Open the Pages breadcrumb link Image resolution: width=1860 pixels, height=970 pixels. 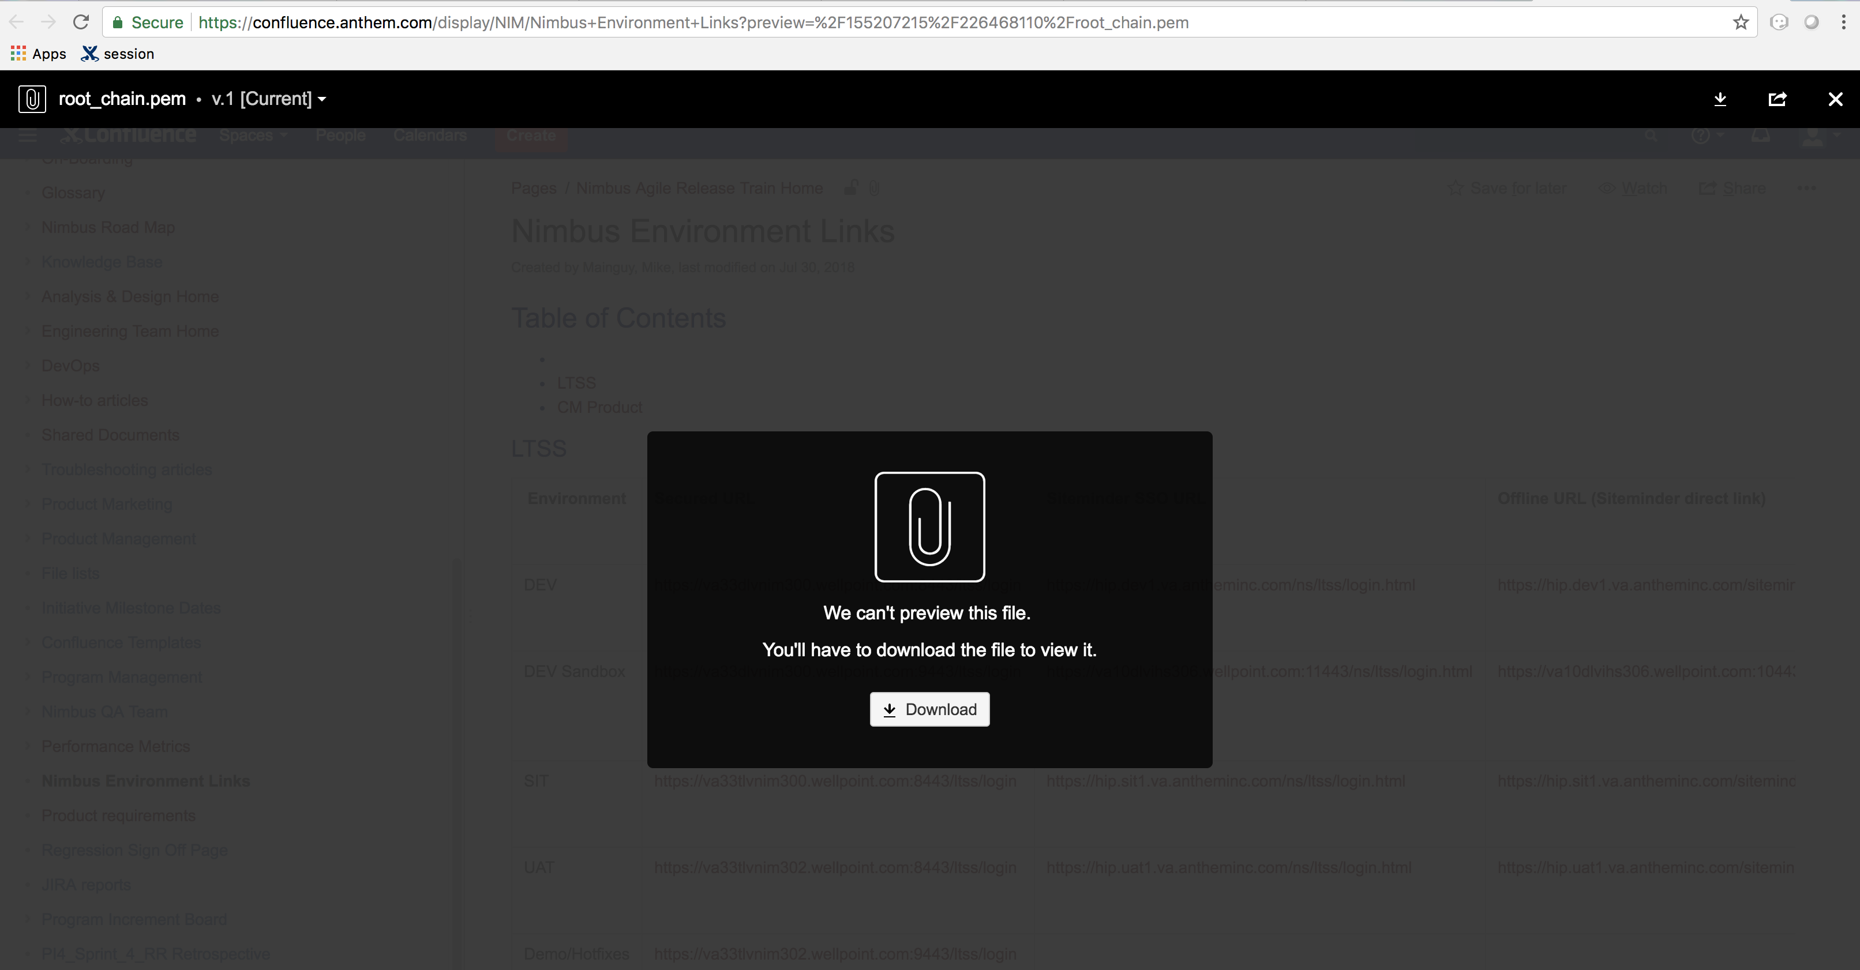coord(534,189)
